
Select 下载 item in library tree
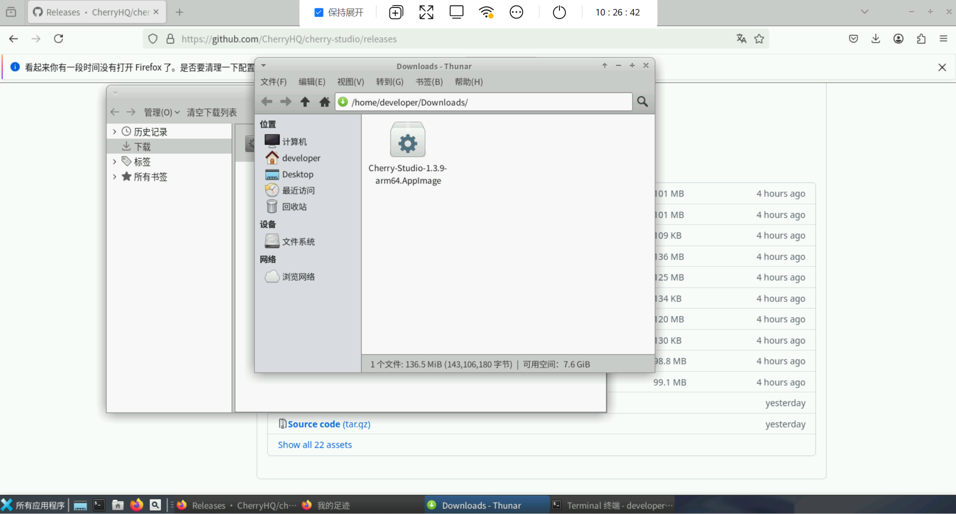click(x=169, y=146)
